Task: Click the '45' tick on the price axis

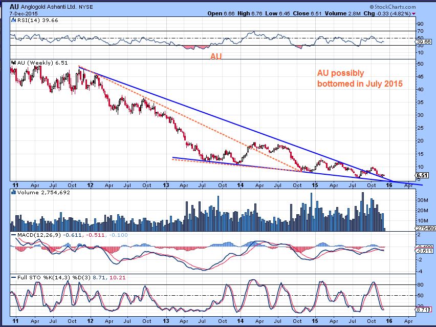Action: (x=421, y=76)
